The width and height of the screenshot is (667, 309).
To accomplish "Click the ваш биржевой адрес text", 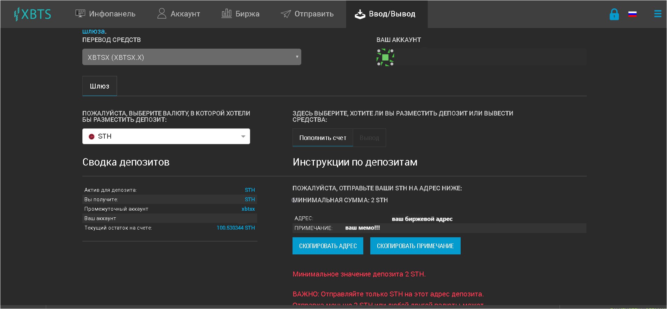I will [422, 219].
